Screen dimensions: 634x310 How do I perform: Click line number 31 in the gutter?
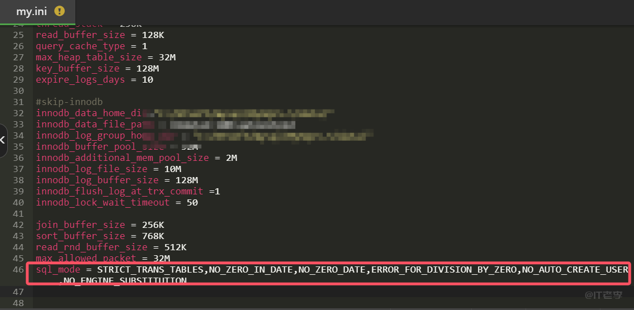tap(18, 102)
